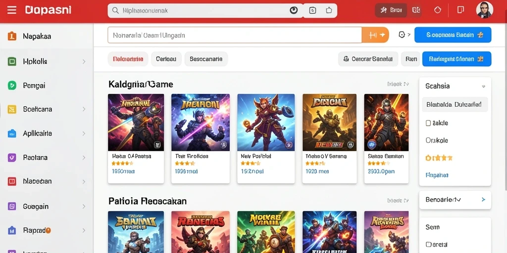The image size is (507, 253).
Task: Open the Scahsia dropdown arrow
Action: point(483,86)
